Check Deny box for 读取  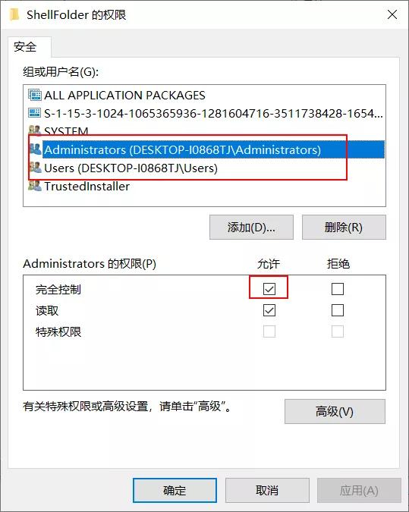(x=338, y=310)
